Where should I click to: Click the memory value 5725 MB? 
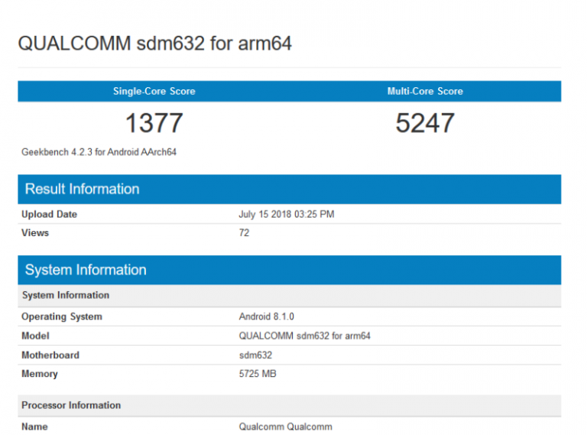258,374
